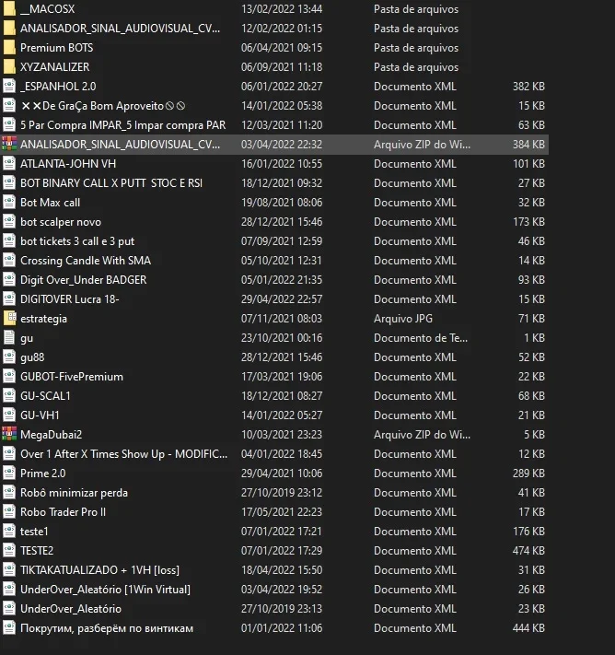Image resolution: width=615 pixels, height=655 pixels.
Task: Click the XML icon of _ESPANHOL 2.0
Action: click(x=9, y=86)
